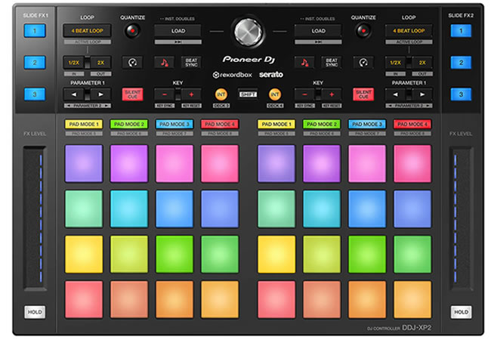Raise the key with right deck plus button
491x340 pixels.
(x=332, y=94)
